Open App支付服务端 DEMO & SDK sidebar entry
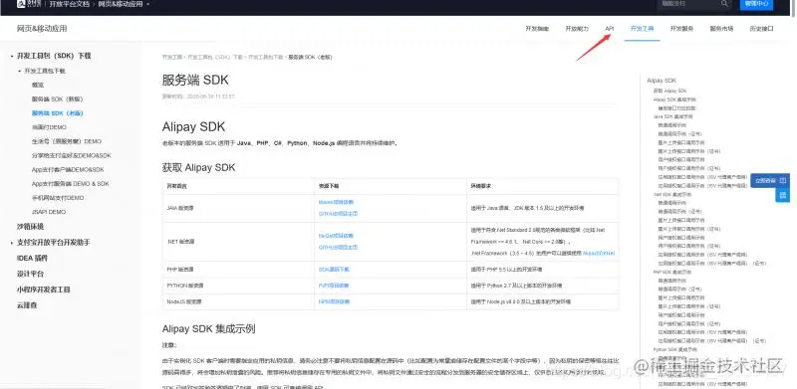This screenshot has height=389, width=797. pyautogui.click(x=70, y=184)
